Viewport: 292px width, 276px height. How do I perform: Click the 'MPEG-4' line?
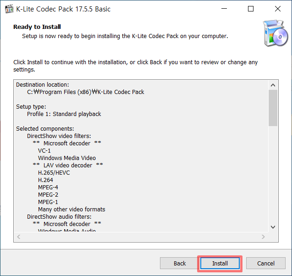click(48, 188)
